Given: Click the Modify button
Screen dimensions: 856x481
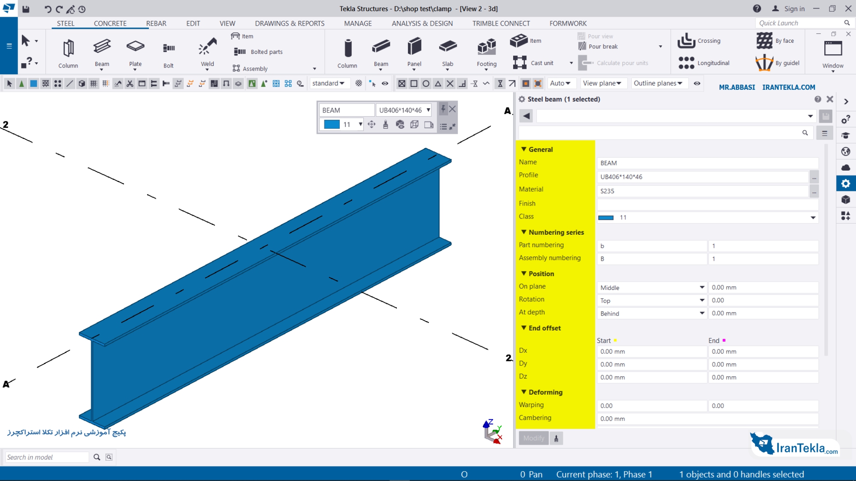Looking at the screenshot, I should pos(534,438).
